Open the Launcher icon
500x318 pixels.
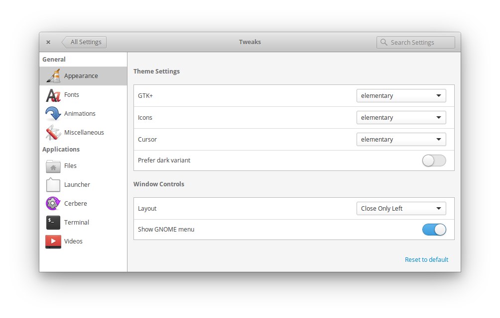click(x=53, y=184)
